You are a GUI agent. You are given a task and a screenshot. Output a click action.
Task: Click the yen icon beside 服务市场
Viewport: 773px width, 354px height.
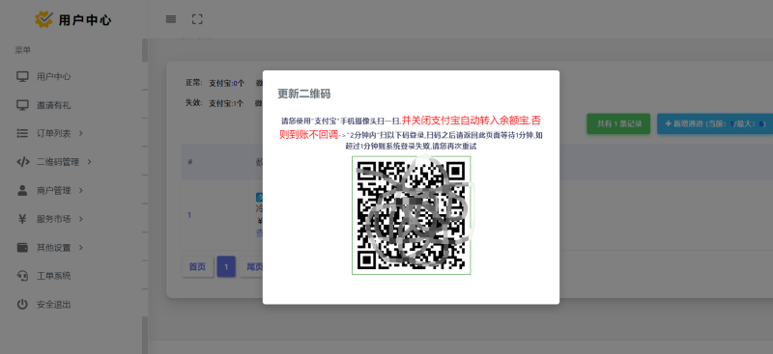[x=22, y=219]
